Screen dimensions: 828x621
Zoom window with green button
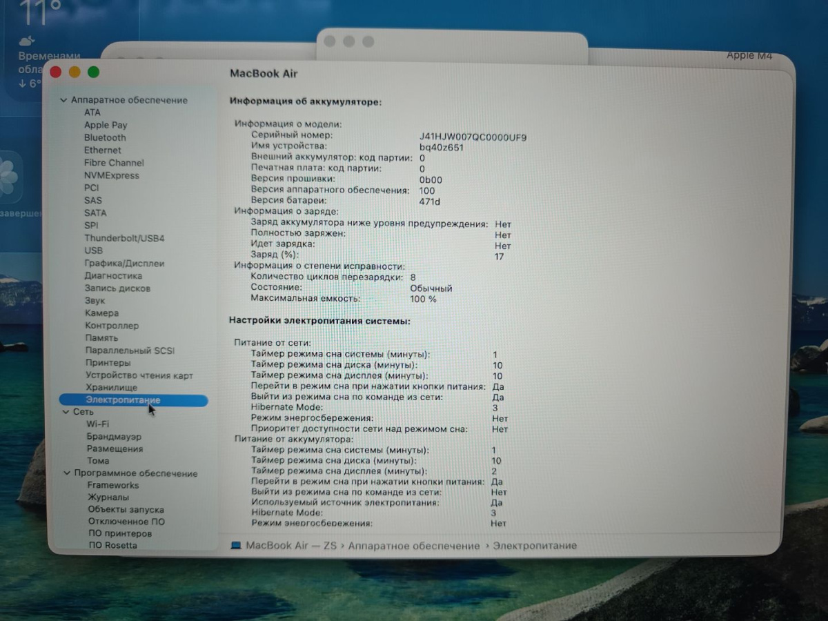pos(93,72)
